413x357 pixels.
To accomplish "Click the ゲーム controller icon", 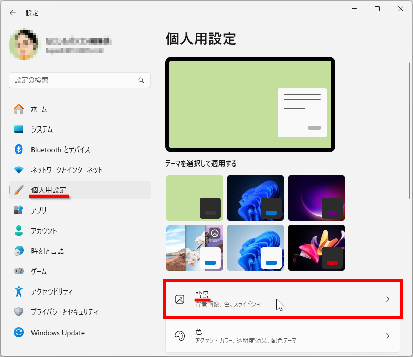I will pyautogui.click(x=19, y=271).
